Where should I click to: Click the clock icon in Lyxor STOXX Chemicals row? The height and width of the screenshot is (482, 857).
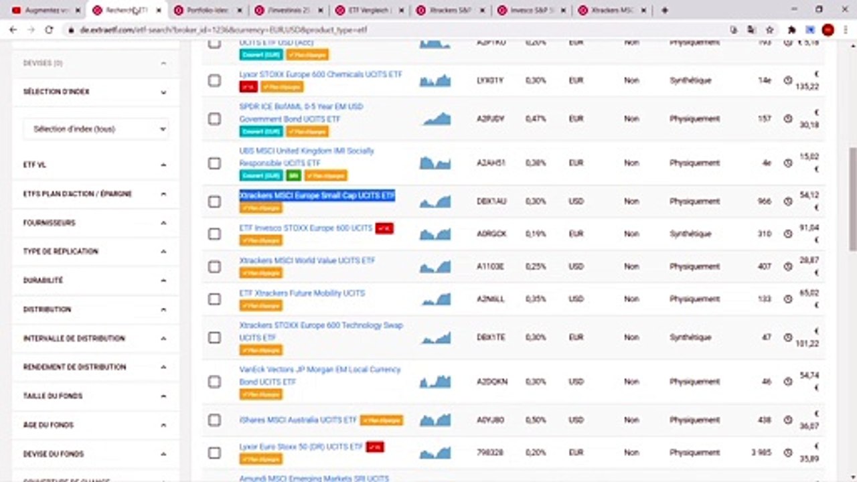tap(788, 80)
